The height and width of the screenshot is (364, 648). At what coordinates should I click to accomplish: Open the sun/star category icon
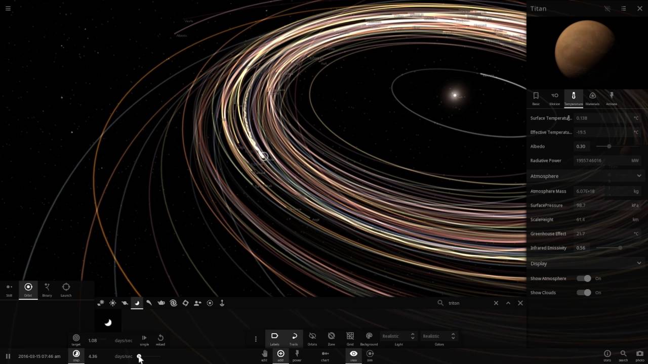[112, 303]
